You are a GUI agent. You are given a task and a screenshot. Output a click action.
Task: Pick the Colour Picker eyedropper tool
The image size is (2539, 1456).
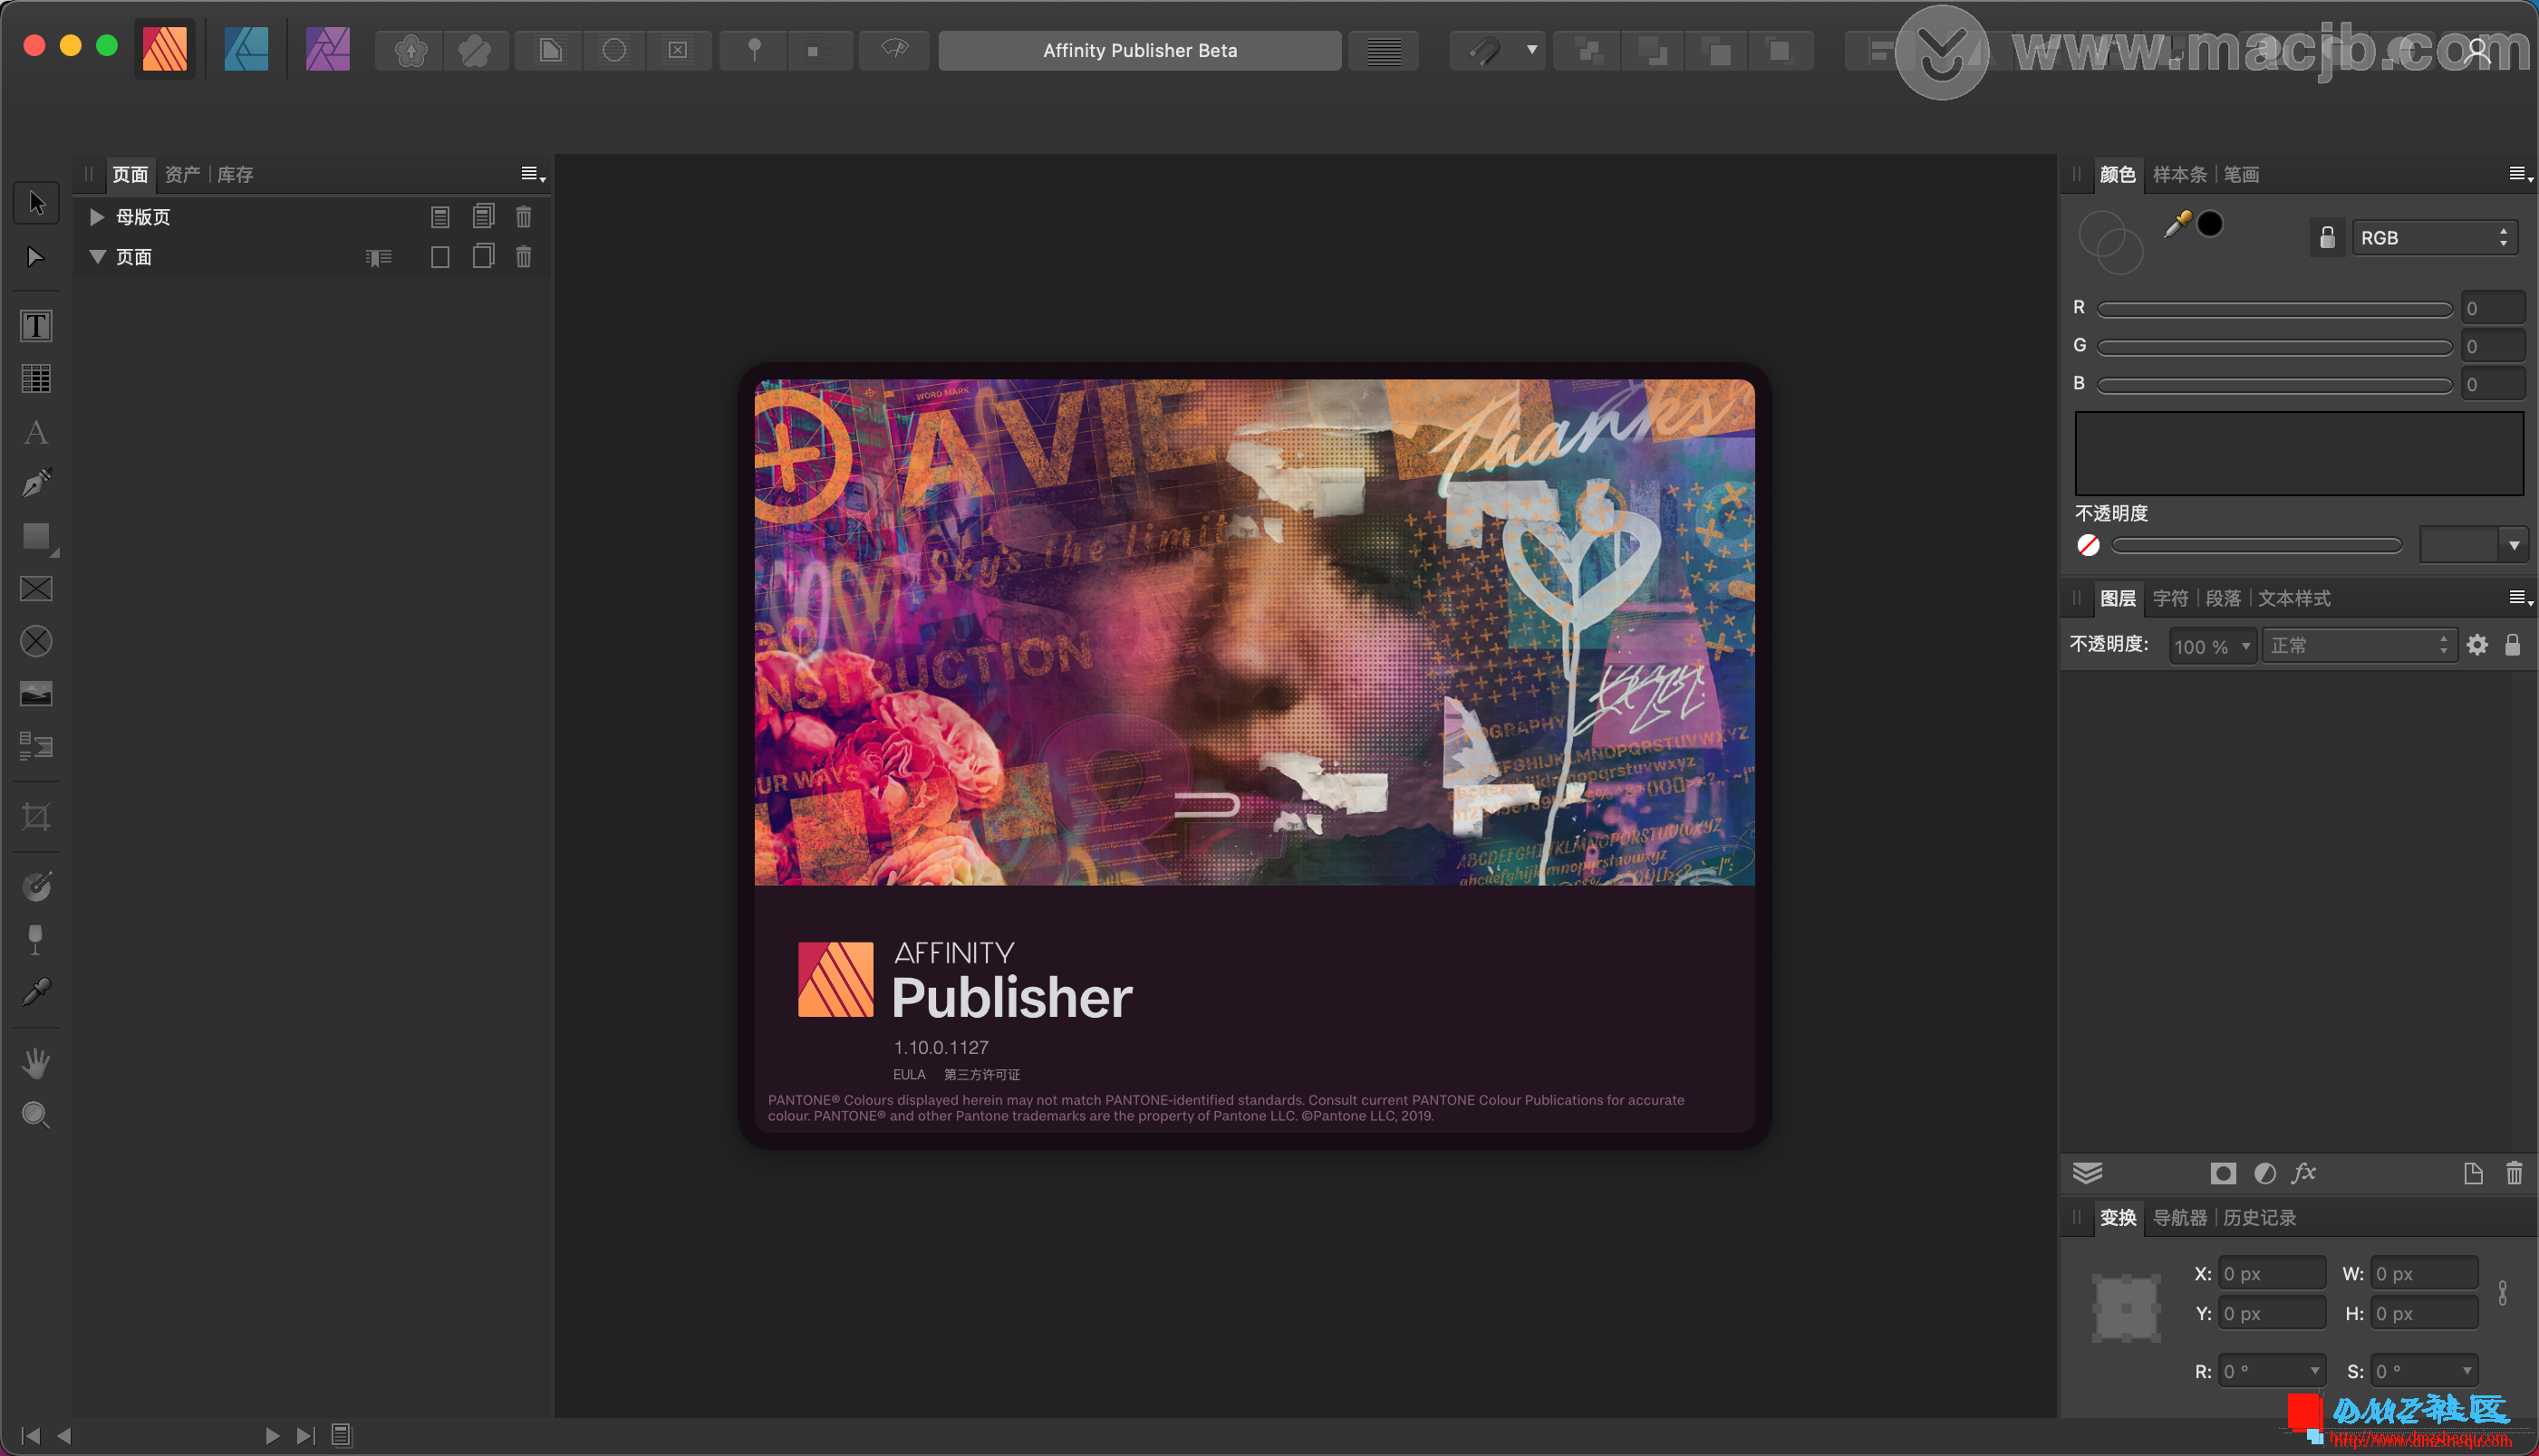tap(36, 992)
